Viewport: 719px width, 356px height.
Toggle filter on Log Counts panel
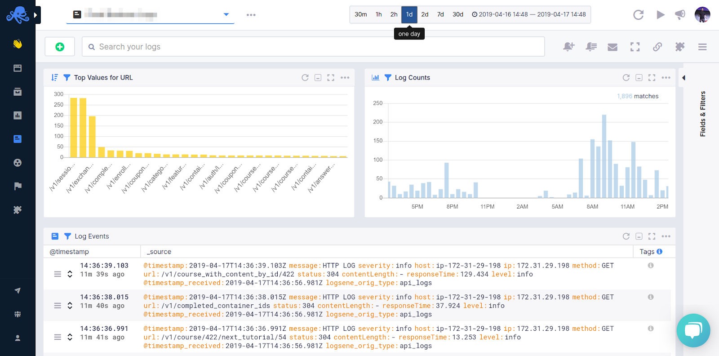point(388,78)
